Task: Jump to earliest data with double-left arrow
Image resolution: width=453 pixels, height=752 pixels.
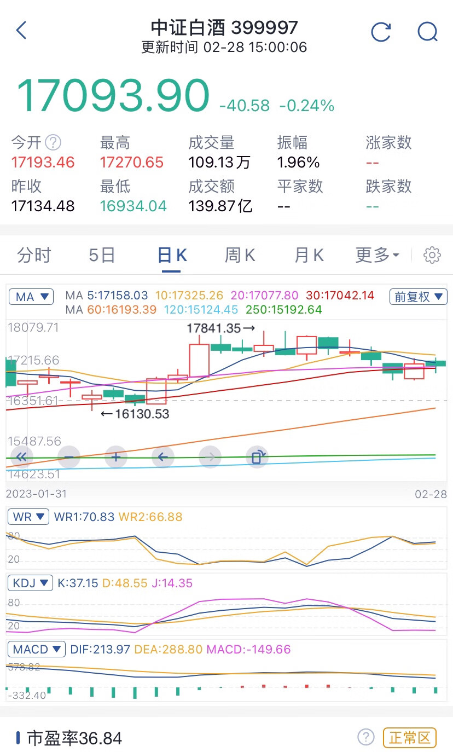Action: 22,456
